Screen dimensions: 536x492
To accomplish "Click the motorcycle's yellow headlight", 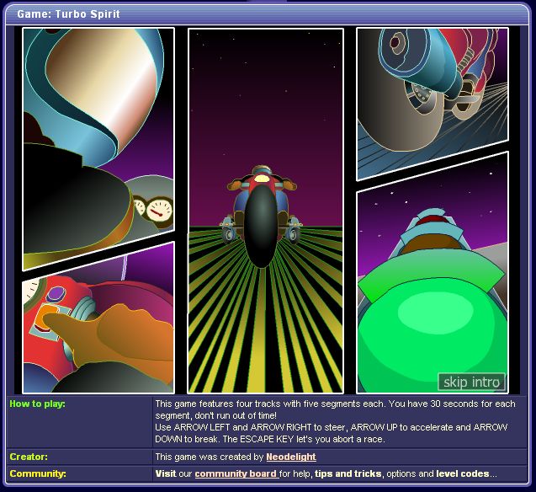I will (x=262, y=179).
